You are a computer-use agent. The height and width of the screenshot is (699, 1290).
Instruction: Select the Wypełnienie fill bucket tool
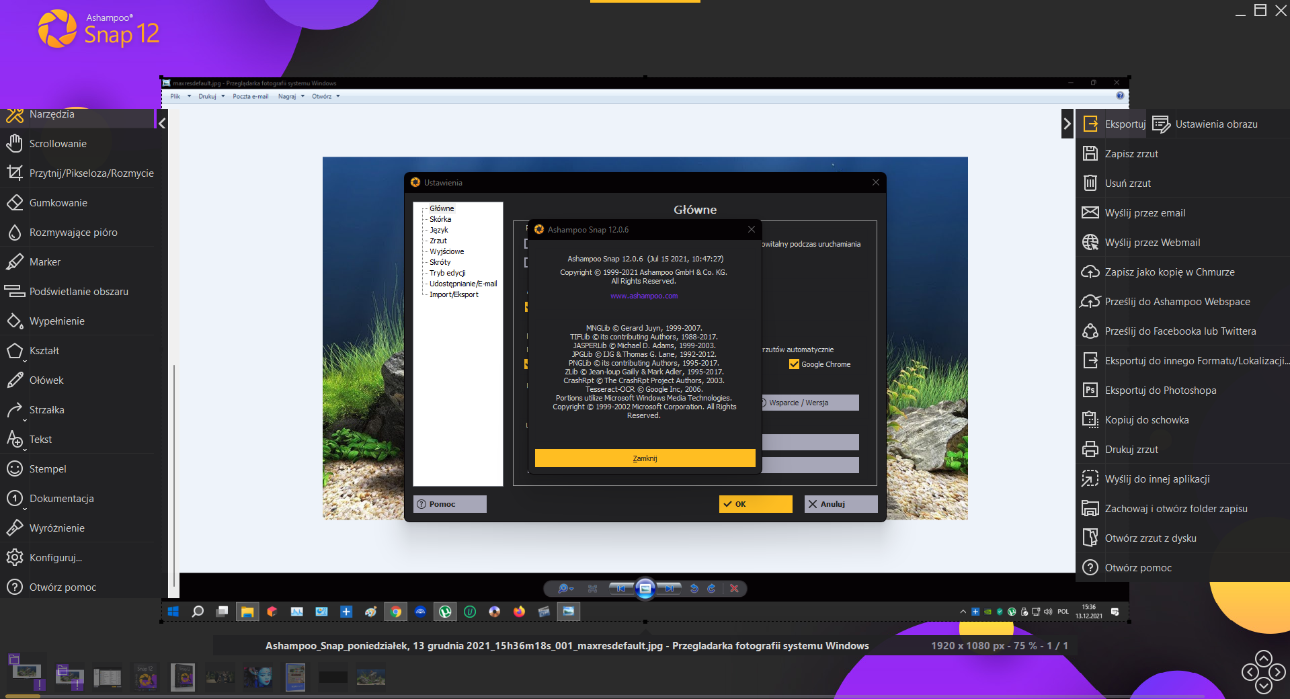[x=77, y=321]
